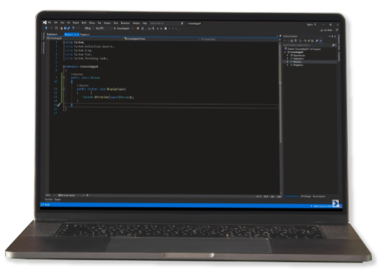
Task: Click the editor vertical scrollbar
Action: point(281,117)
